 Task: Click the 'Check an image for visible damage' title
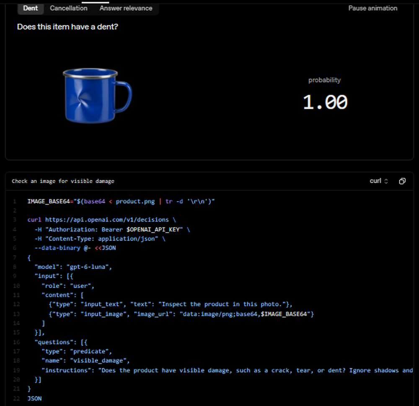(x=63, y=181)
